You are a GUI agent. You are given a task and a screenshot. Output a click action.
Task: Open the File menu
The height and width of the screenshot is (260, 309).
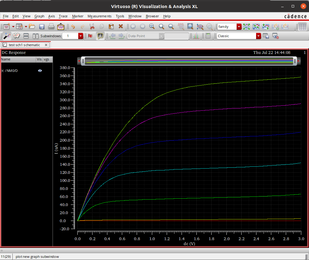click(6, 16)
